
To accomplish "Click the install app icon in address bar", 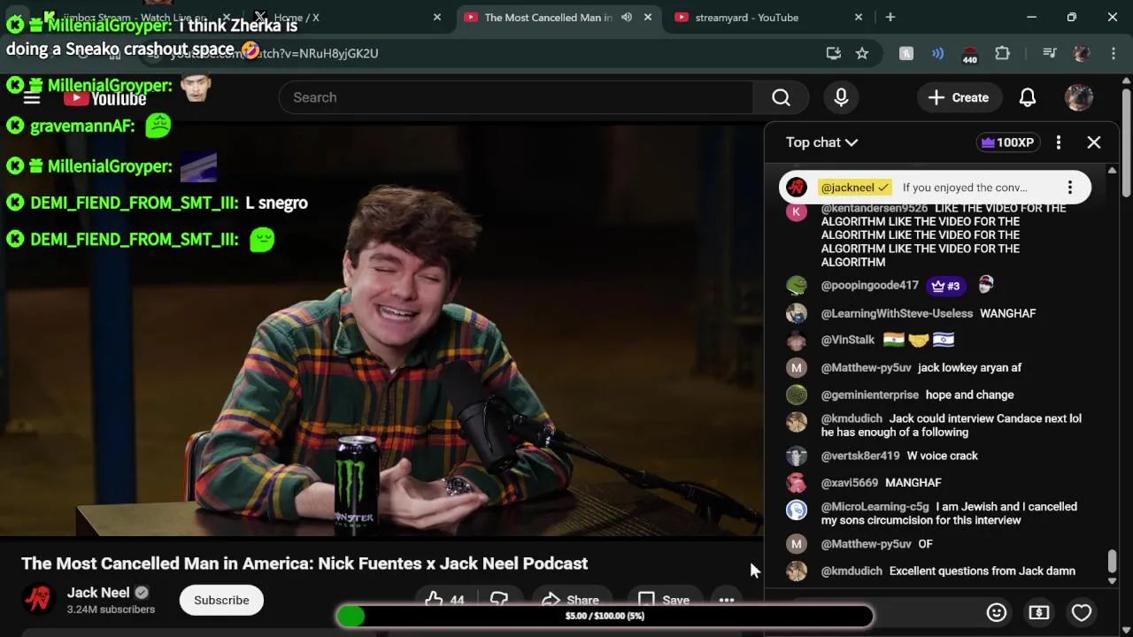I will click(x=833, y=53).
